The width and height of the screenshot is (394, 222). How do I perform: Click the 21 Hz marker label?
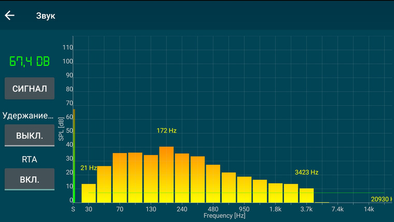tap(89, 168)
